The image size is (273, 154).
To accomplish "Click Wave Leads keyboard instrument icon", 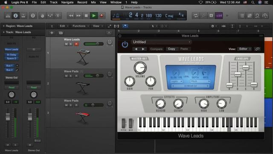I will (83, 57).
